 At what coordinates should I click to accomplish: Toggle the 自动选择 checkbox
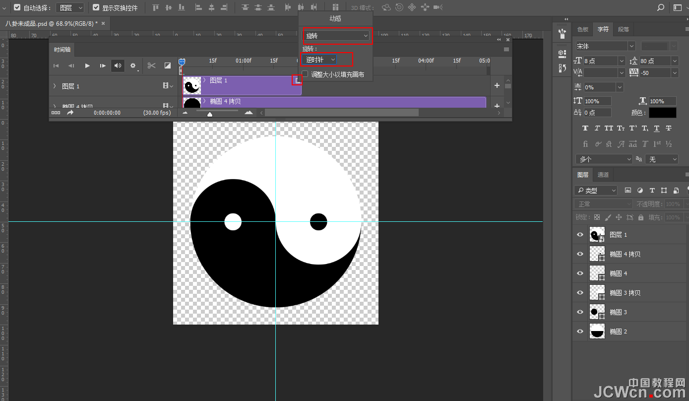pyautogui.click(x=17, y=8)
